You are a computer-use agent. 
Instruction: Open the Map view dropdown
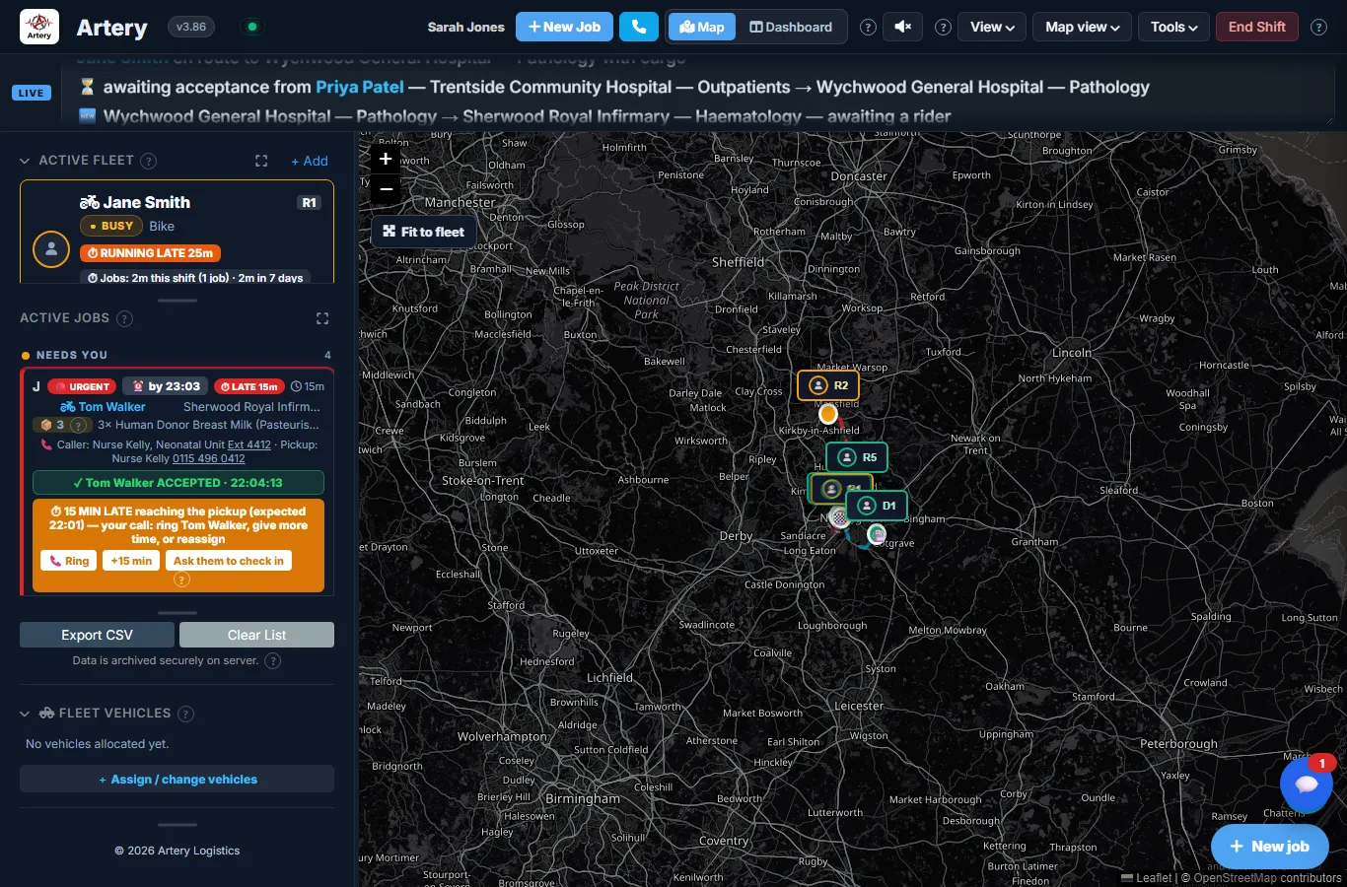pos(1082,27)
